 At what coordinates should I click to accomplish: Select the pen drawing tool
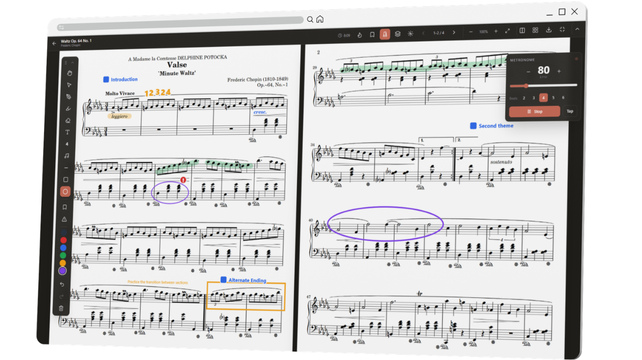[68, 97]
